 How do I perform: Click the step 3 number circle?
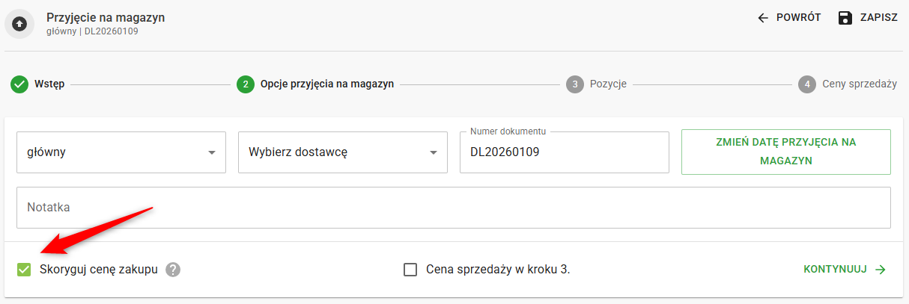pos(574,84)
